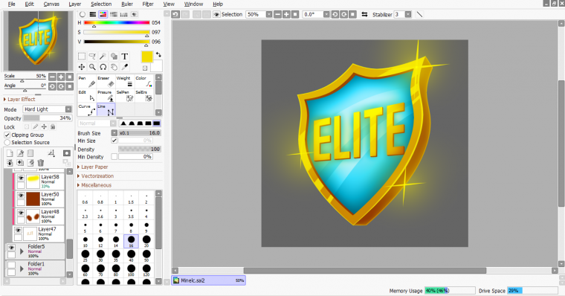Screen dimensions: 565x296
Task: Select the Curve tool
Action: click(87, 109)
